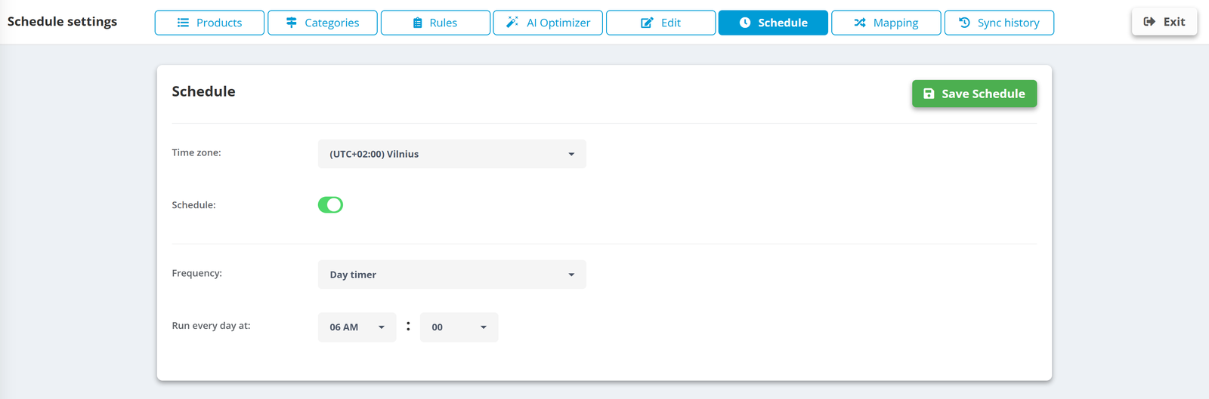Select the Schedule tab
1209x399 pixels.
pyautogui.click(x=773, y=23)
